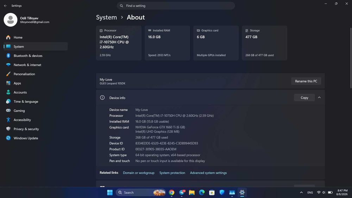Open the Apps settings section
The height and width of the screenshot is (198, 352).
click(36, 83)
